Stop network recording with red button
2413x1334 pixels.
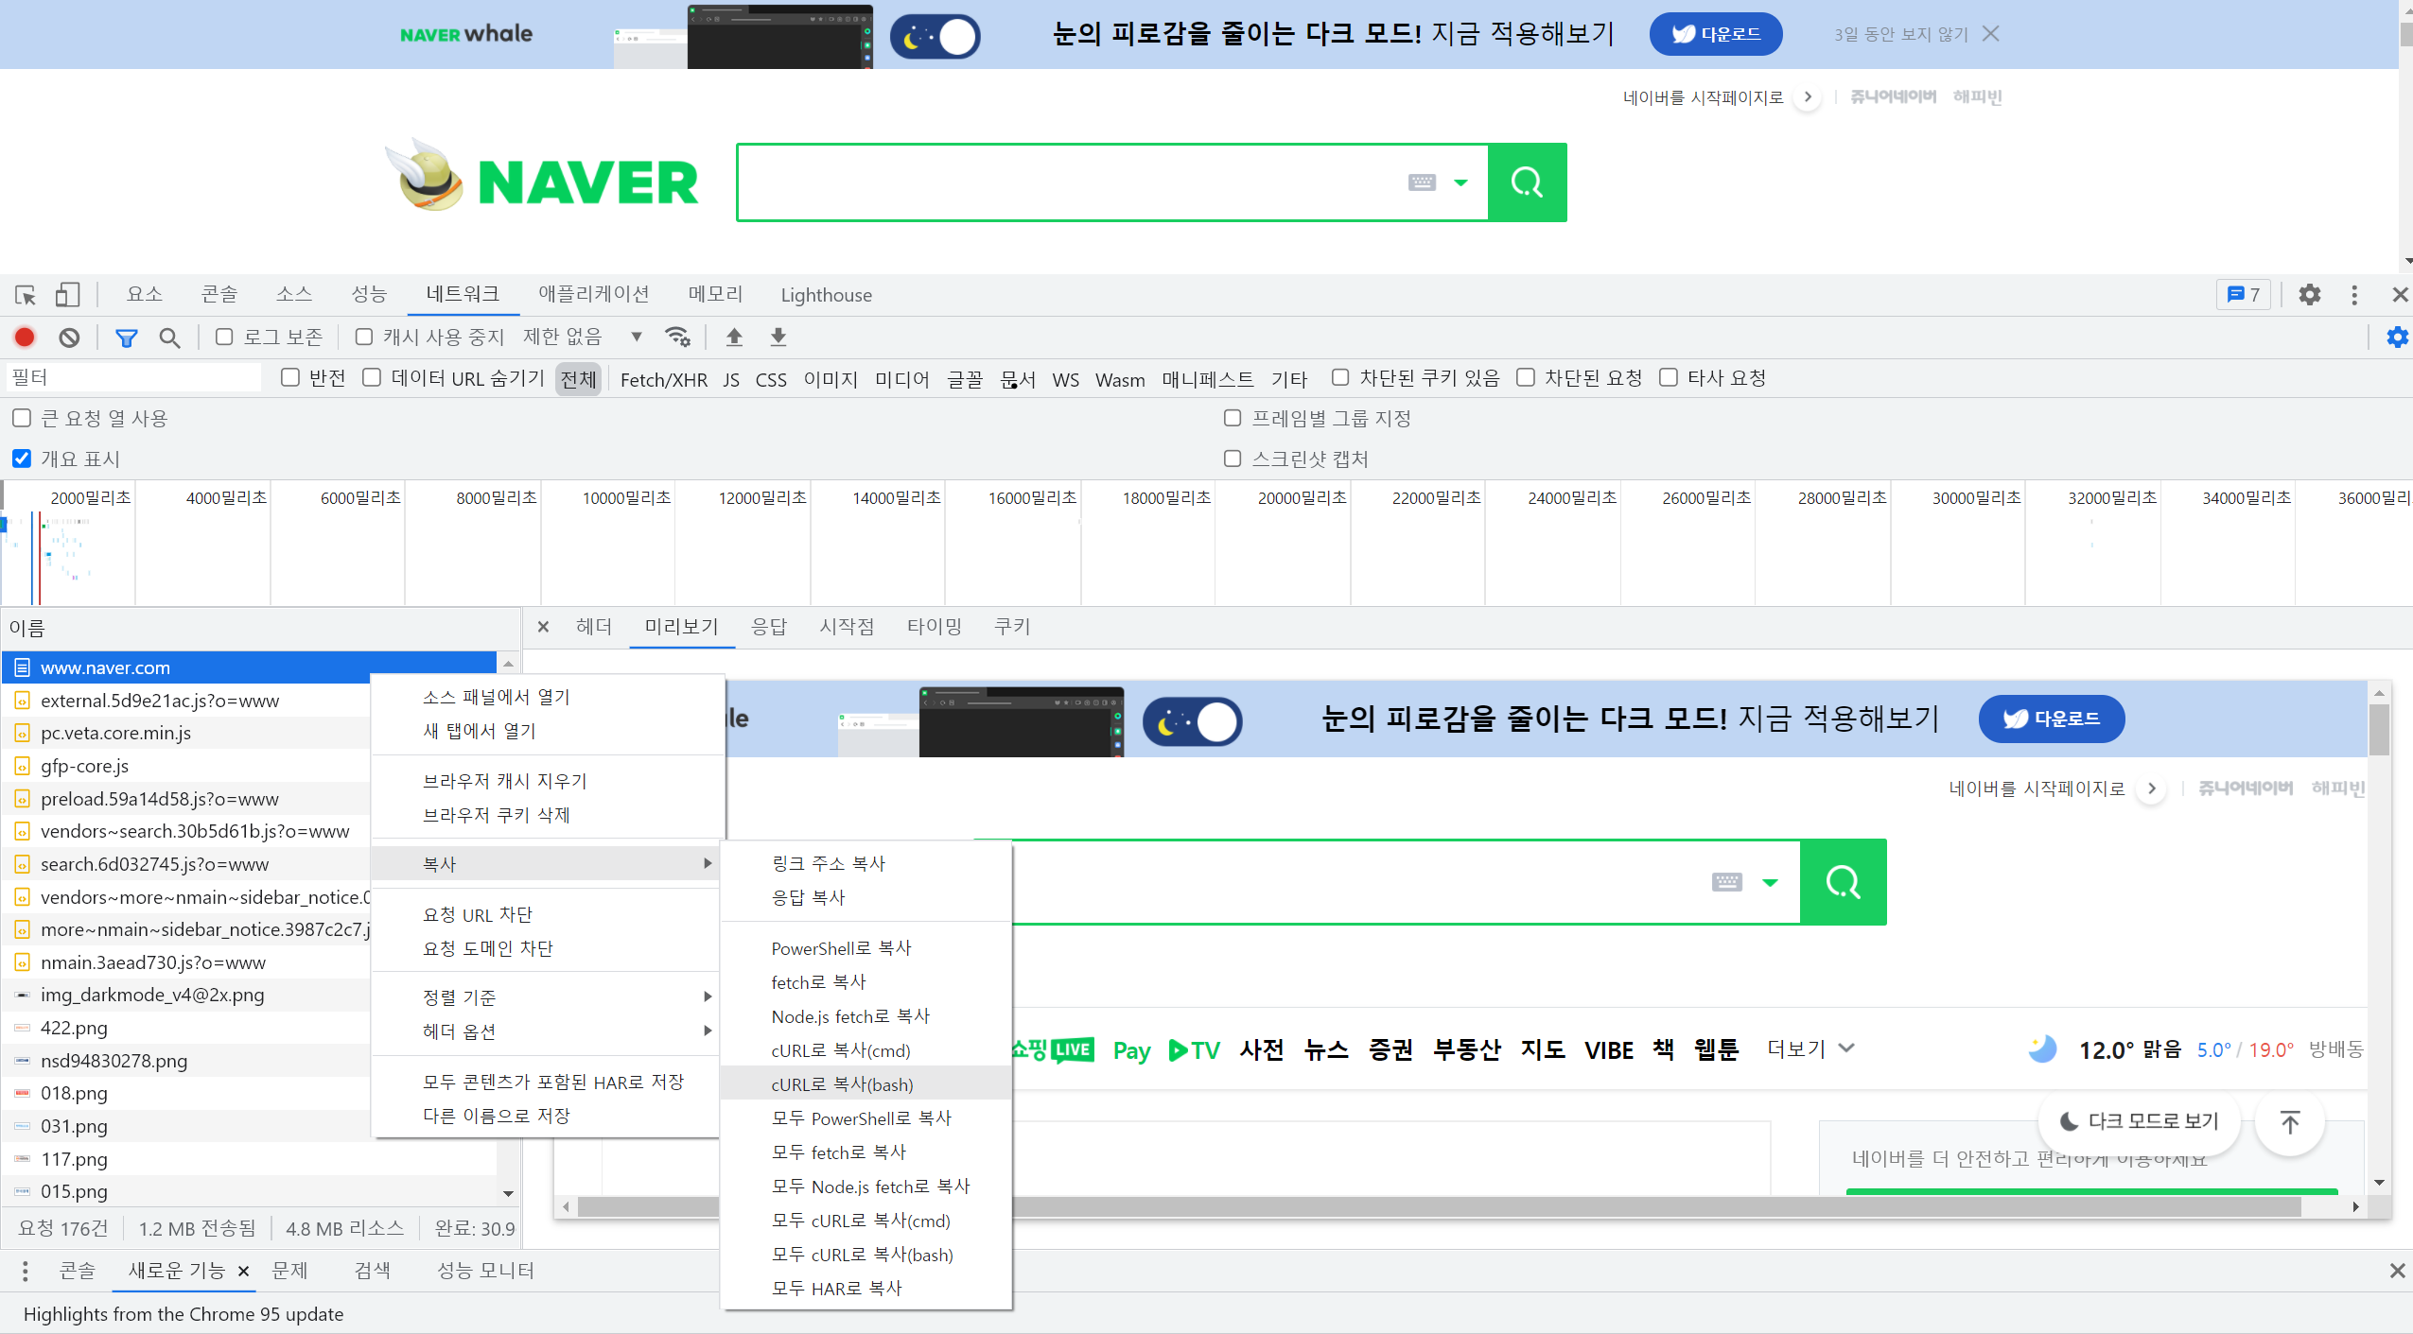pyautogui.click(x=25, y=338)
